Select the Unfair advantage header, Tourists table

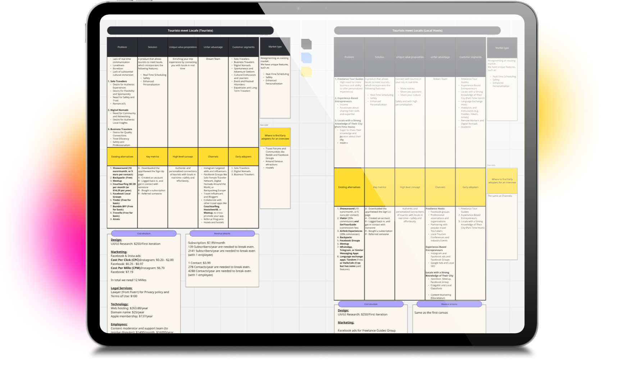tap(213, 47)
